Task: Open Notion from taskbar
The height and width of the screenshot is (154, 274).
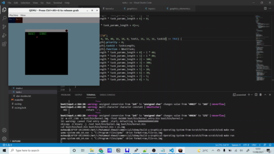Action: point(118,150)
